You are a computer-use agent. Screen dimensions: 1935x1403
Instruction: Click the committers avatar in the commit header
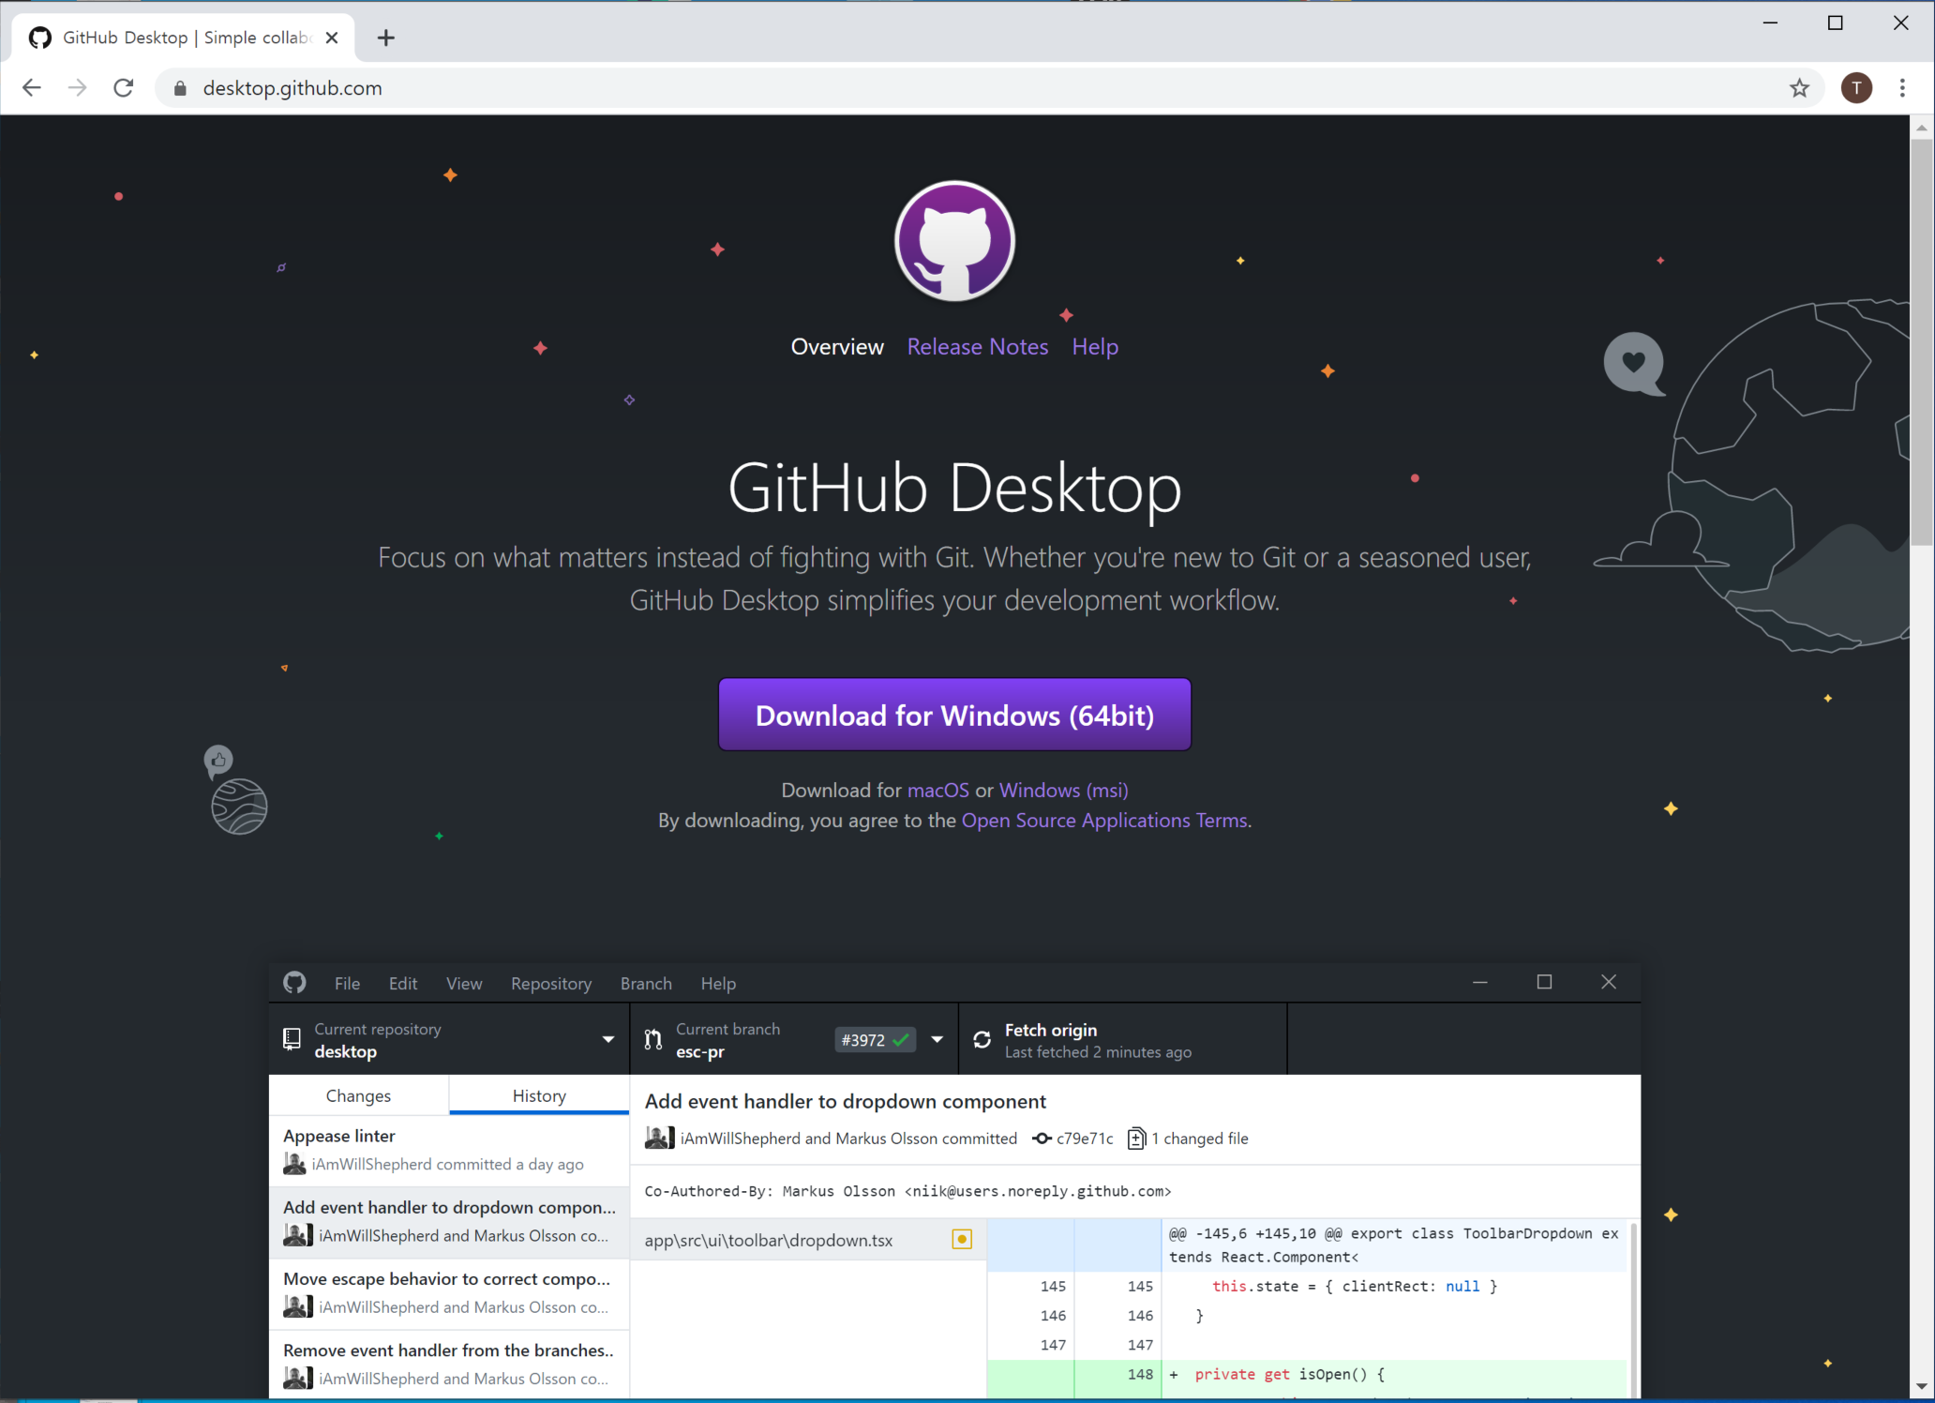coord(660,1138)
